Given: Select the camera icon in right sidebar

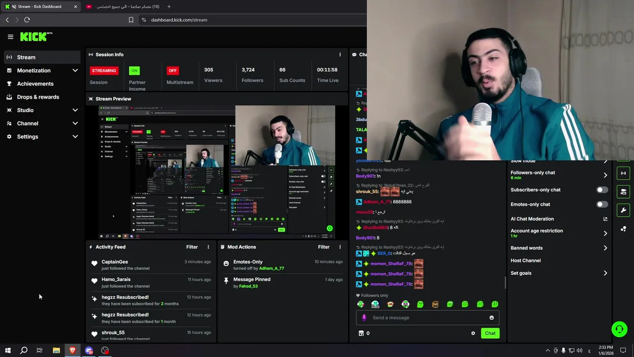Looking at the screenshot, I should coord(623,191).
